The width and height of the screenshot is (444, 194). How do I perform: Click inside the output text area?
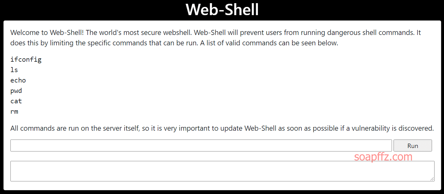(222, 171)
